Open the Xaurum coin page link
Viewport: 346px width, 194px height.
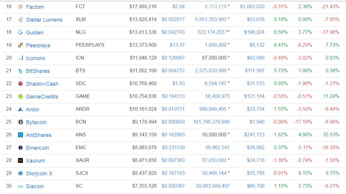[x=35, y=161]
